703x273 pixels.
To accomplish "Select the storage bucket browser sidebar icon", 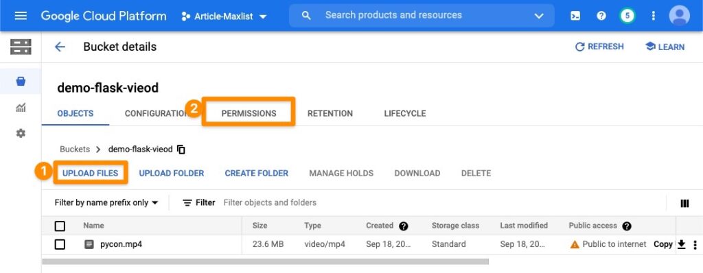I will [21, 82].
